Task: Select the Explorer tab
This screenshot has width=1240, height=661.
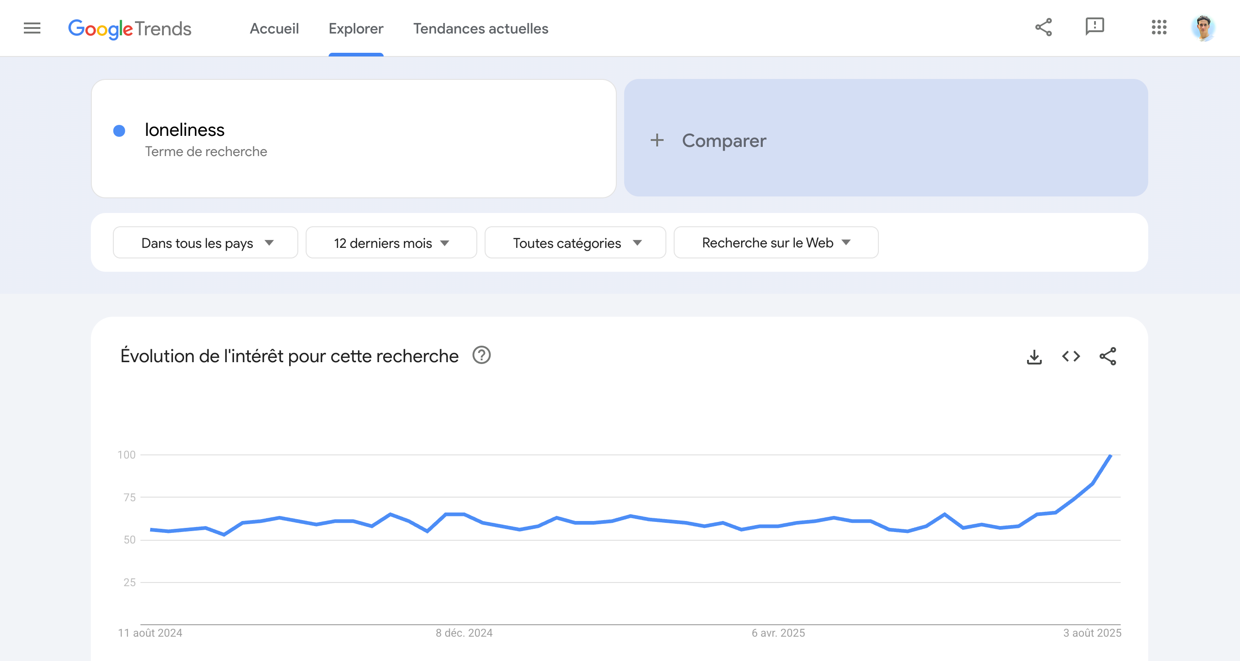Action: coord(356,29)
